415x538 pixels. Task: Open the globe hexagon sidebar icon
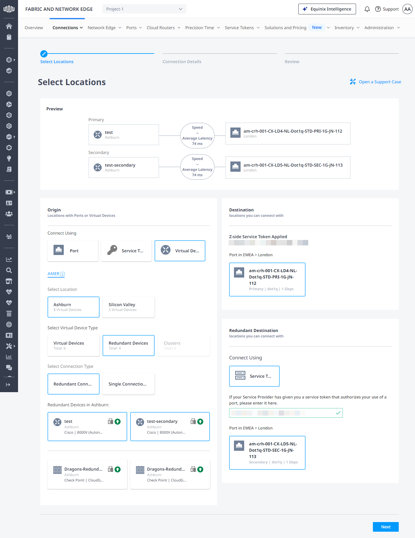click(9, 126)
